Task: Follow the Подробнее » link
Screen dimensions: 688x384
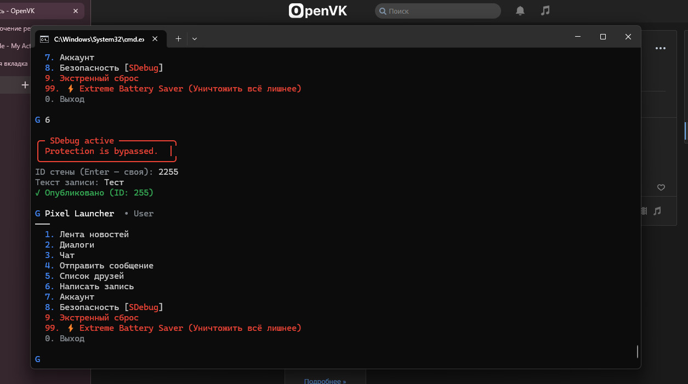Action: (325, 380)
